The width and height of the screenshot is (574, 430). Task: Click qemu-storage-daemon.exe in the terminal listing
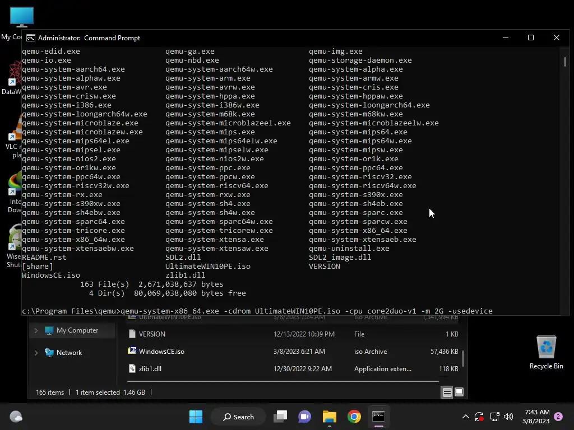point(360,60)
